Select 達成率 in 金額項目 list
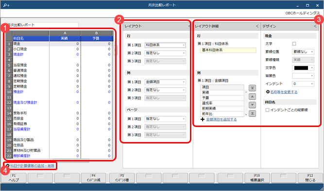Screen dimensions: 324x191 tap(222, 103)
